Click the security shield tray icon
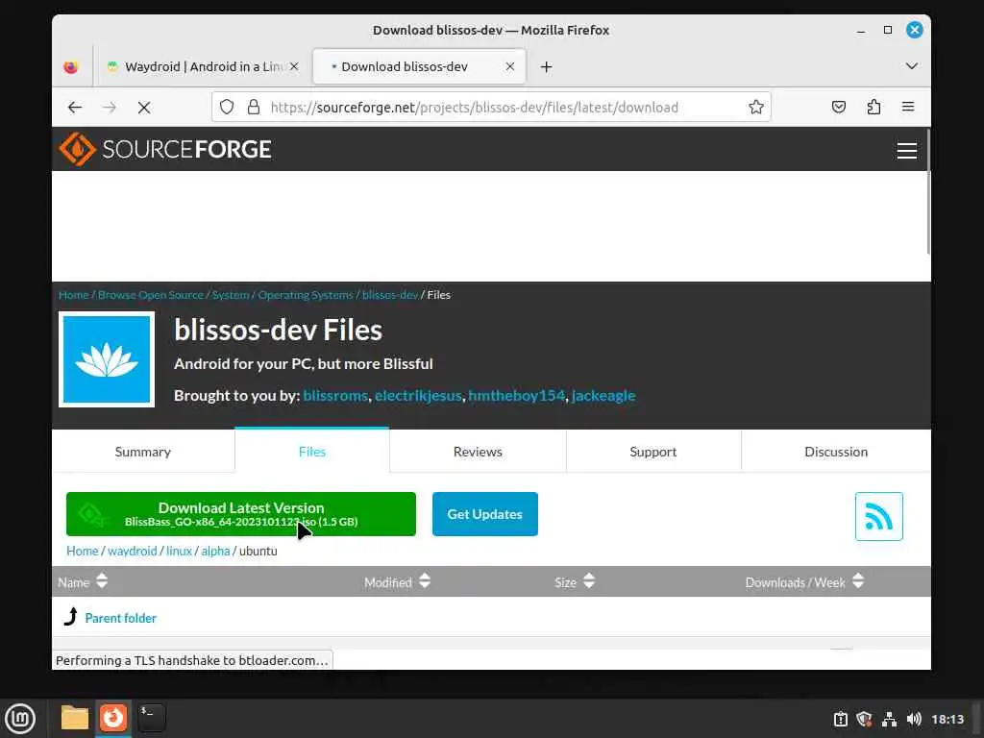Image resolution: width=984 pixels, height=738 pixels. [864, 719]
